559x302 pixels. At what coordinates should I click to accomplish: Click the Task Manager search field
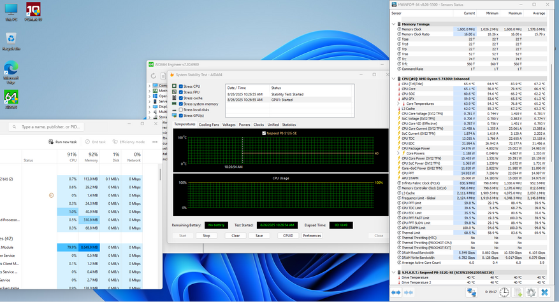48,127
